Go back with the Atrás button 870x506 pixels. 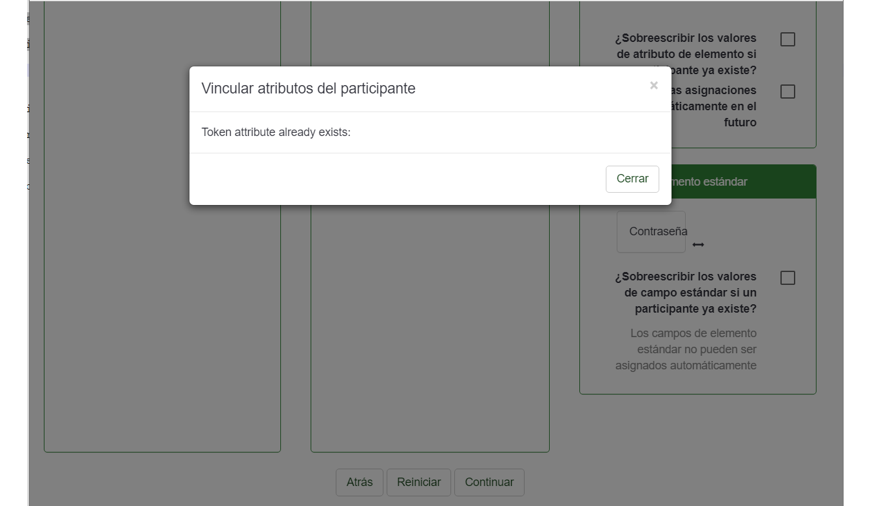359,482
